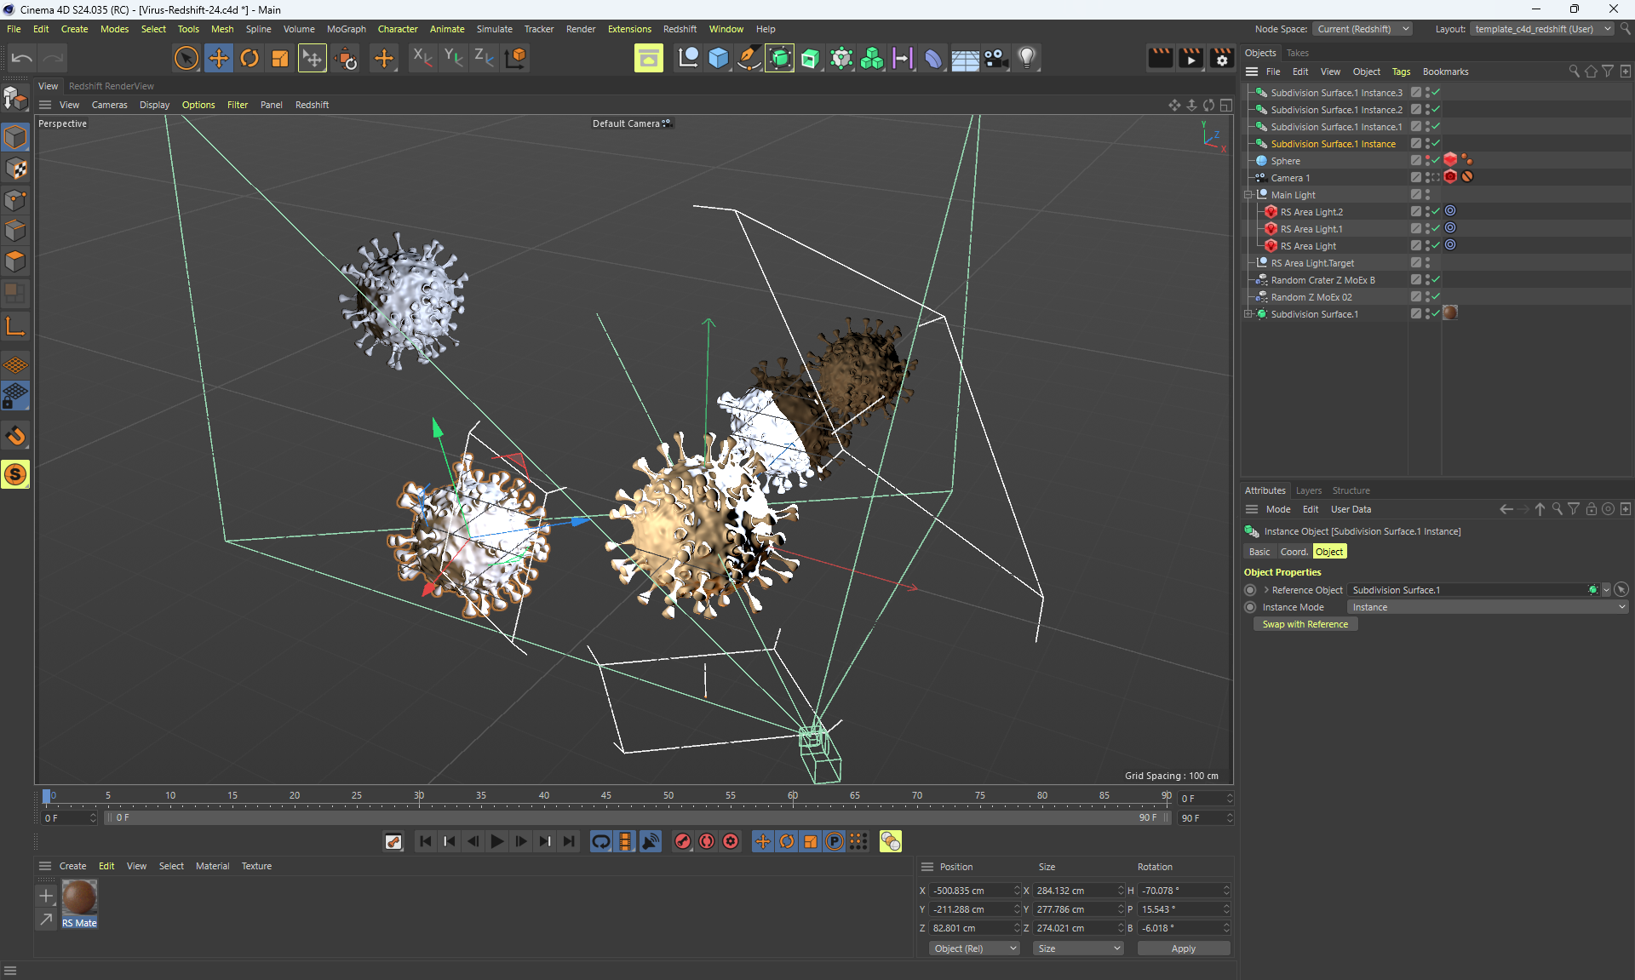Image resolution: width=1635 pixels, height=980 pixels.
Task: Click the Swap with Reference button
Action: point(1305,624)
